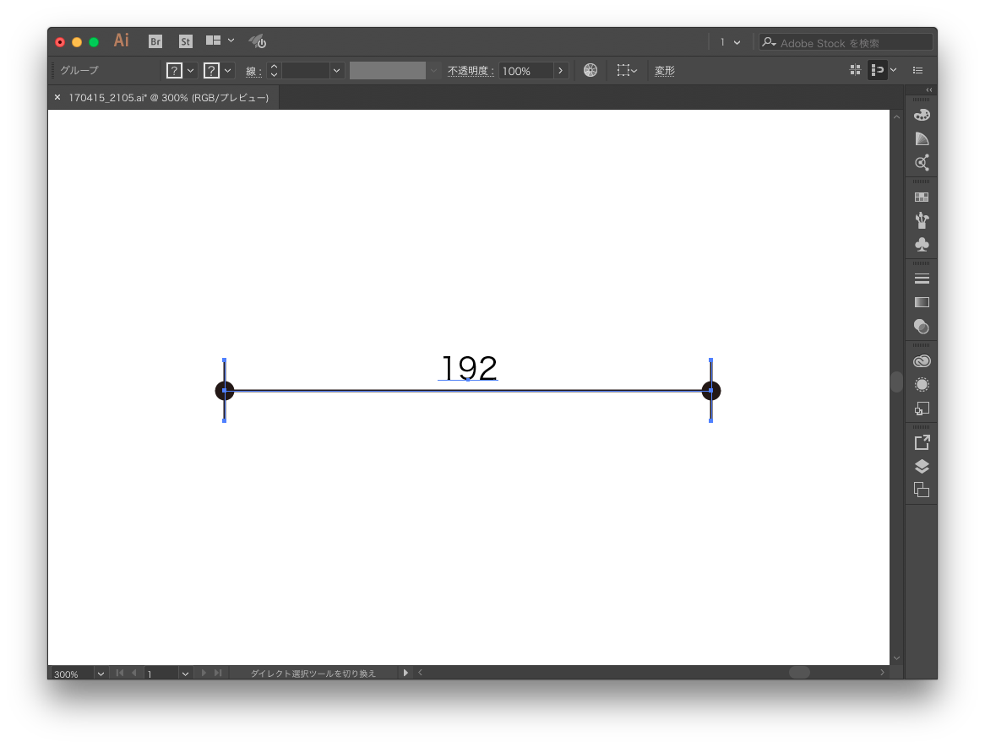Open the Layers panel icon
985x747 pixels.
point(922,467)
